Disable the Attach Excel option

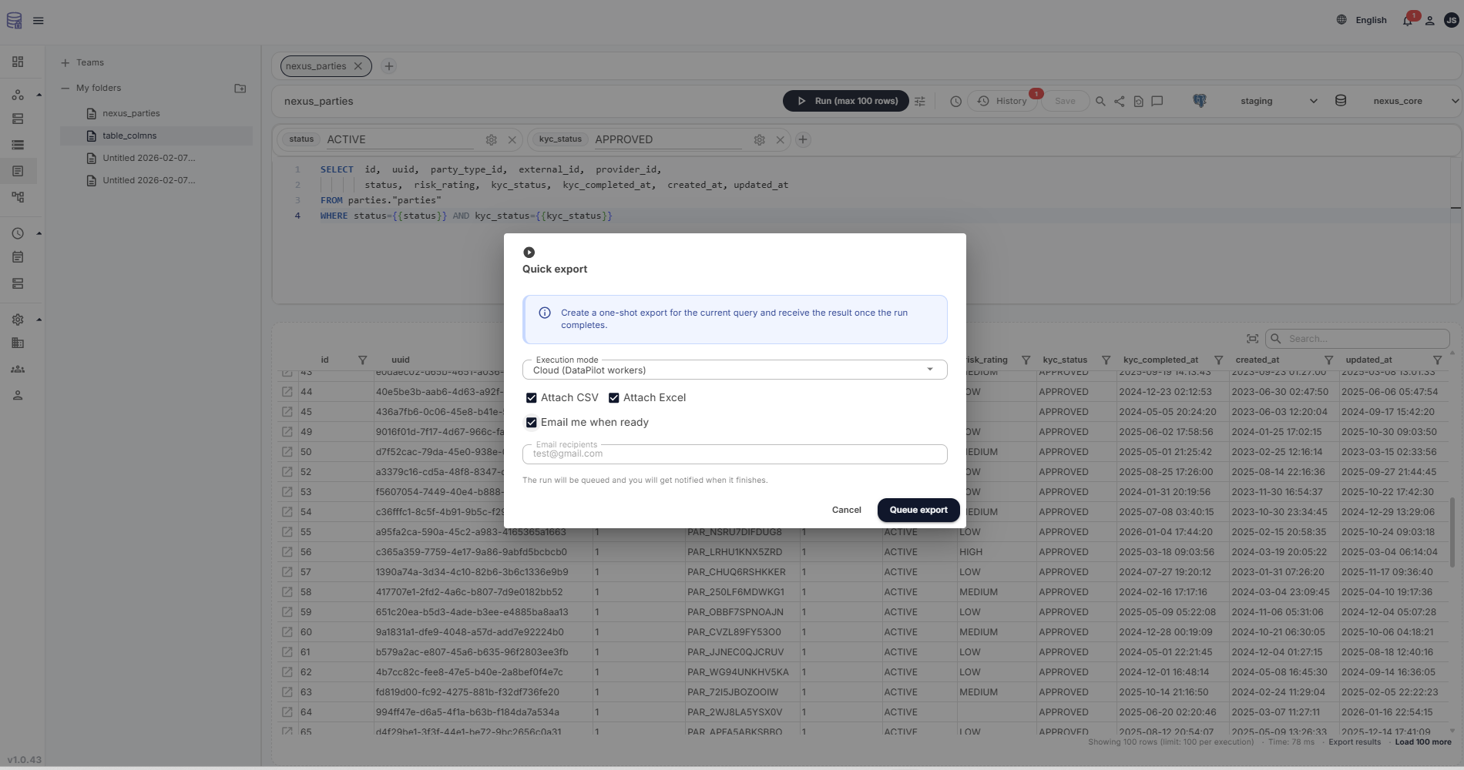pos(614,397)
